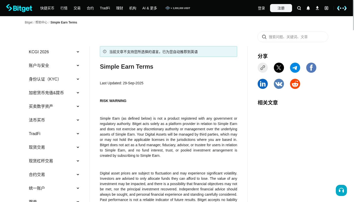Click the Bitget logo in header
The image size is (354, 202).
tap(19, 8)
